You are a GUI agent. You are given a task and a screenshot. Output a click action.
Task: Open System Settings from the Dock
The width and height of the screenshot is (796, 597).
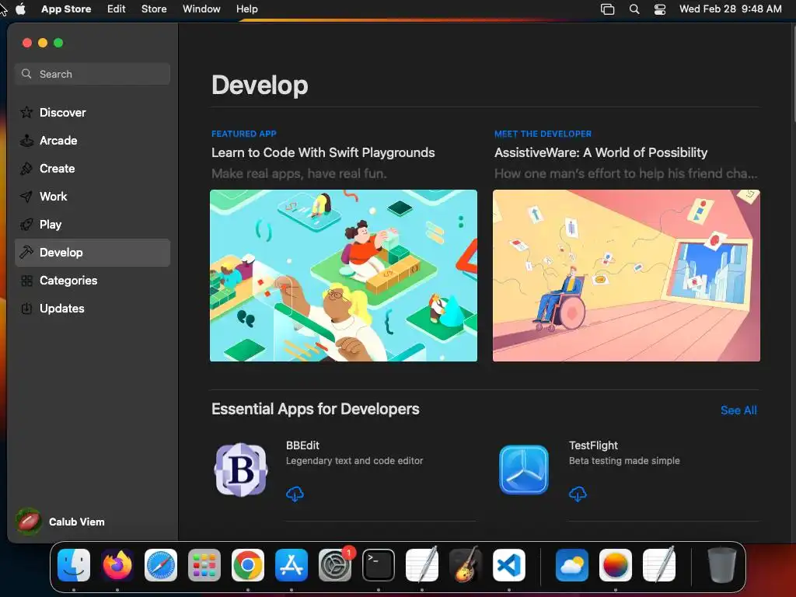tap(335, 565)
